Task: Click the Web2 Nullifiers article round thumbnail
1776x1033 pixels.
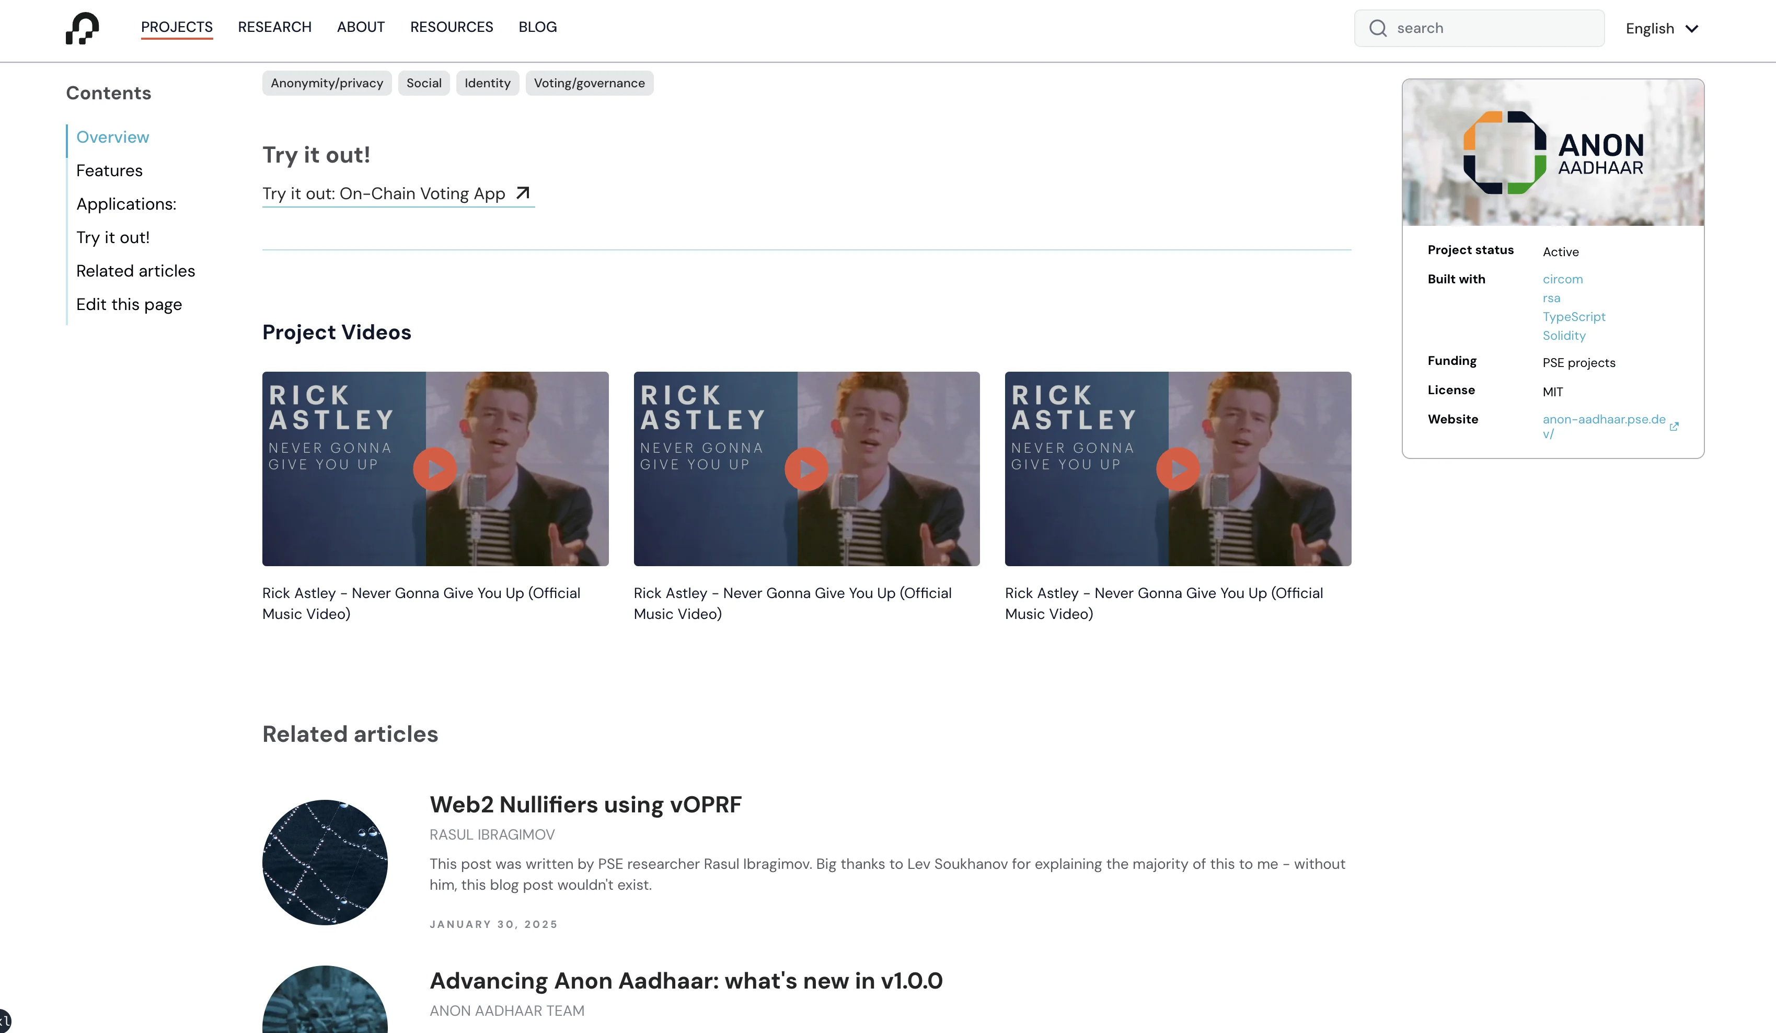Action: coord(325,862)
